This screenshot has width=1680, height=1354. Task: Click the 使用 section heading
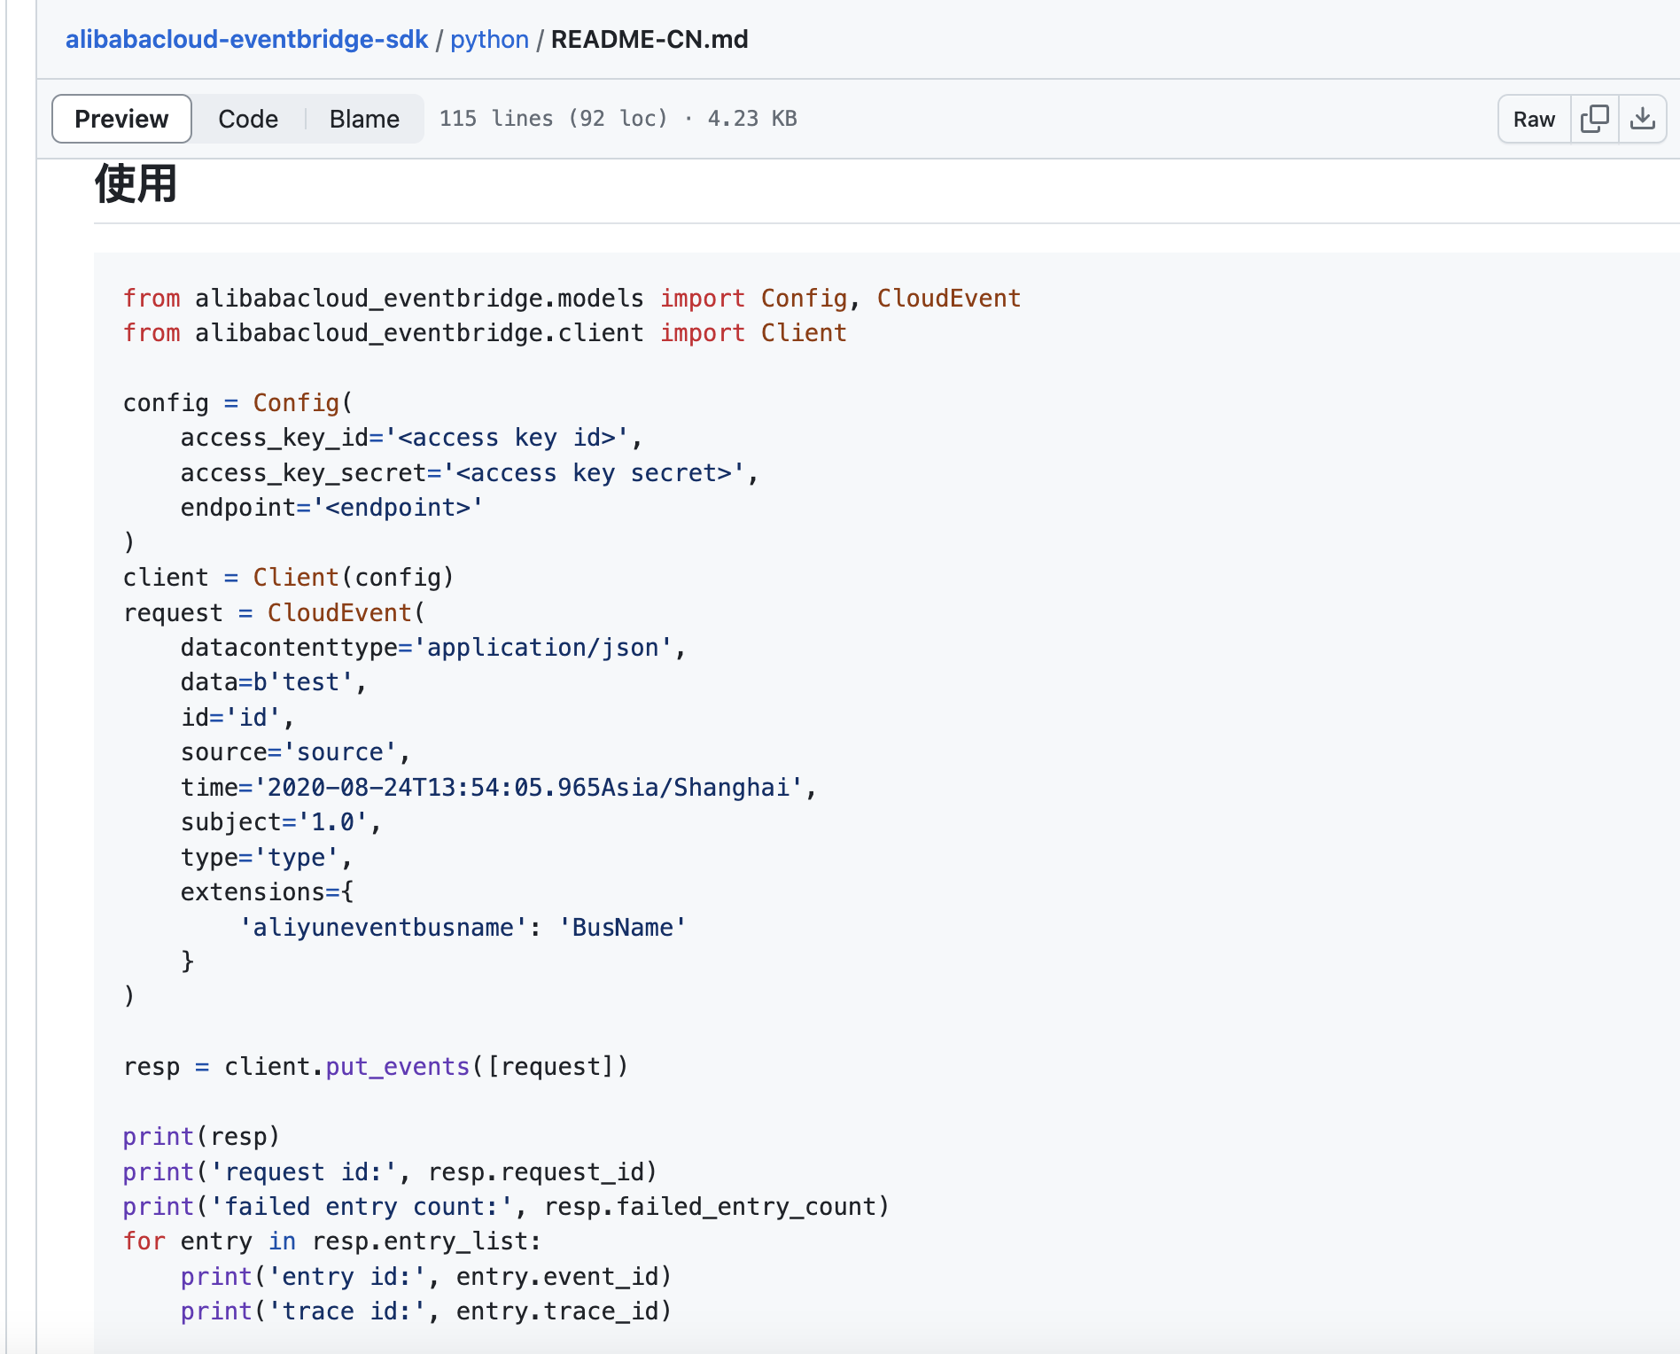[x=136, y=184]
